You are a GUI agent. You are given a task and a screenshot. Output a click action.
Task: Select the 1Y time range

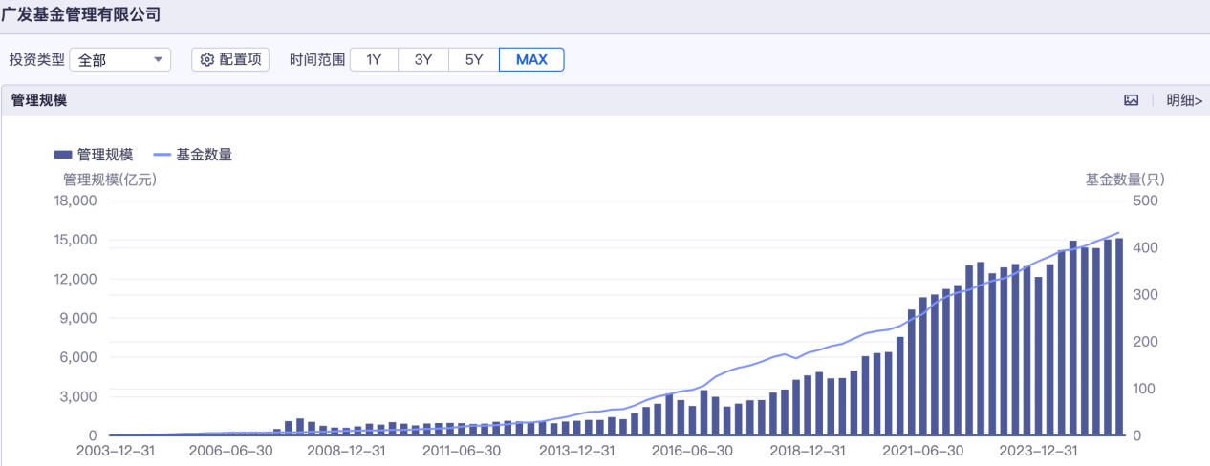point(374,60)
